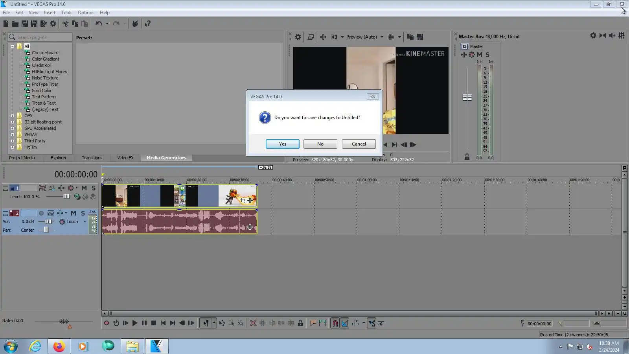This screenshot has height=354, width=629.
Task: Mute video track 1
Action: pyautogui.click(x=84, y=188)
